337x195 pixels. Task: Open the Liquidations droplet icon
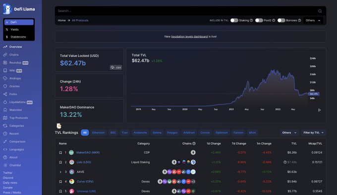5,102
